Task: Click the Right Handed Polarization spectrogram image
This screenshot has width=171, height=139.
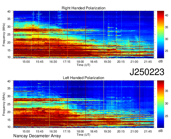Action: coord(83,34)
